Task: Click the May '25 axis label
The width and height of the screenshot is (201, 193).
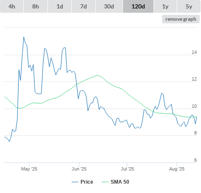Action: coord(29,169)
